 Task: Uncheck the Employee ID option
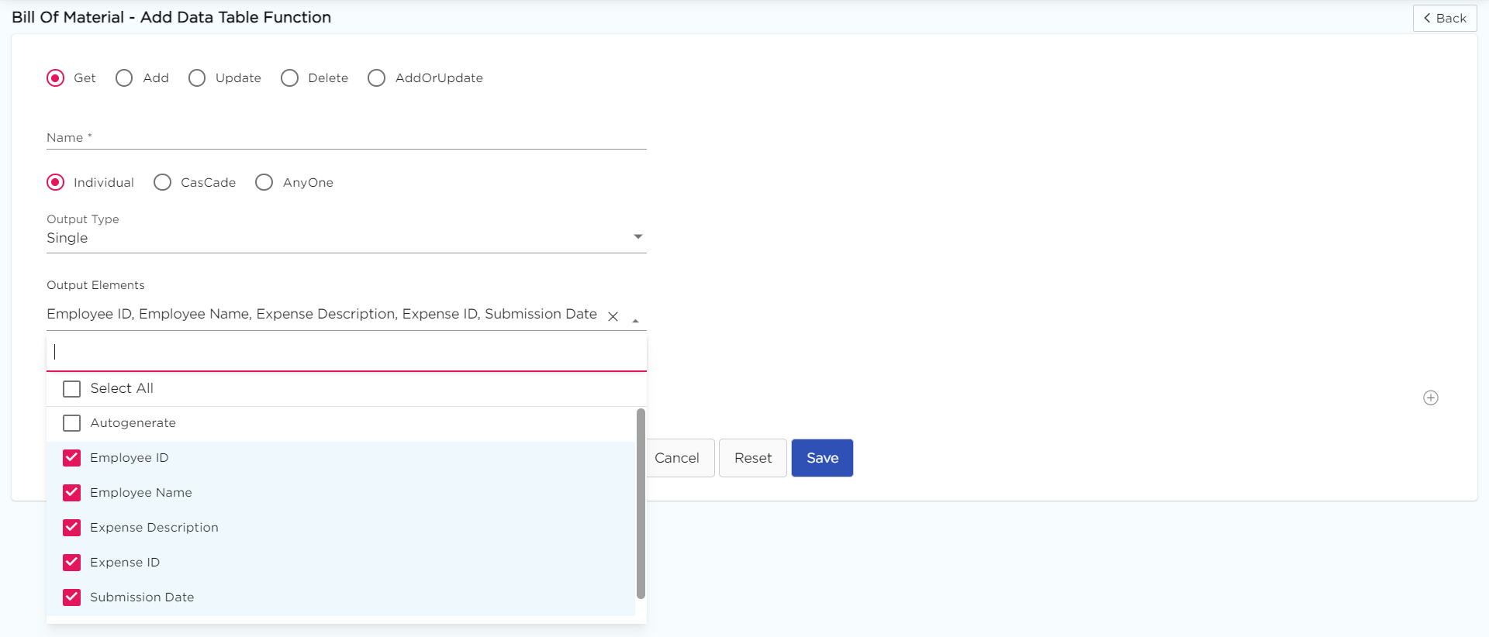[x=72, y=458]
